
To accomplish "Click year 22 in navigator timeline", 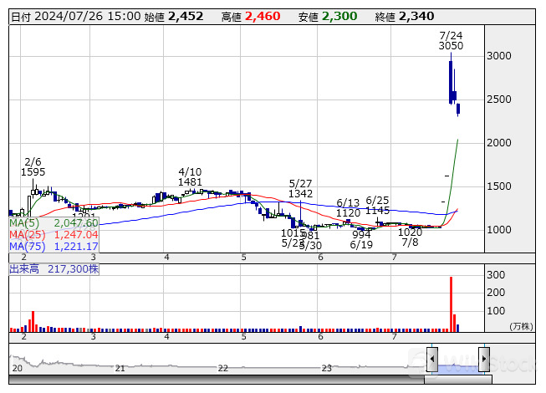I will point(223,368).
